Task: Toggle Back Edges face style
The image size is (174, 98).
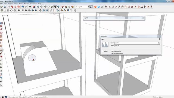Action: pyautogui.click(x=41, y=7)
